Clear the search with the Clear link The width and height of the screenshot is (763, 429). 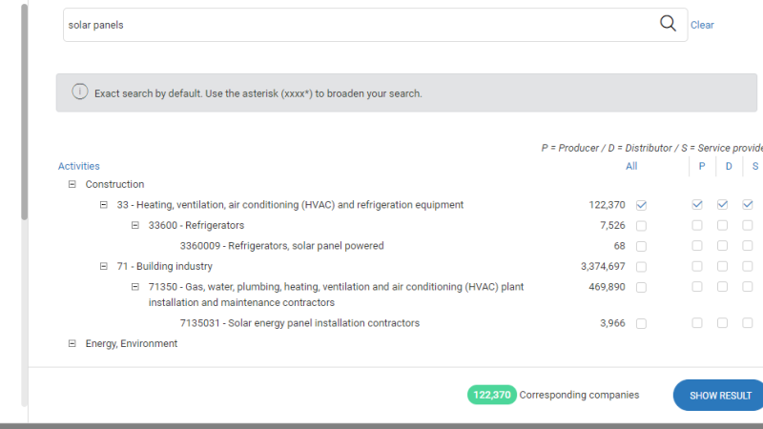point(702,25)
